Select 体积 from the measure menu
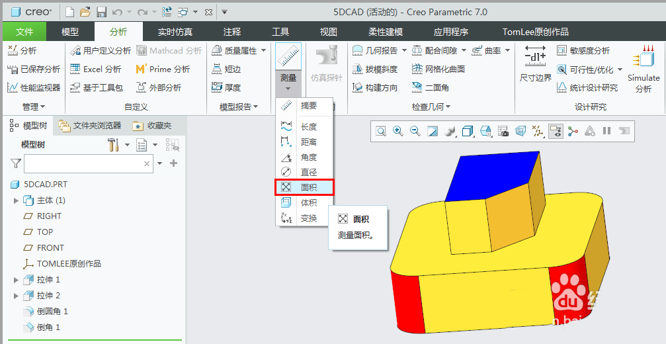The height and width of the screenshot is (344, 666). (x=304, y=202)
